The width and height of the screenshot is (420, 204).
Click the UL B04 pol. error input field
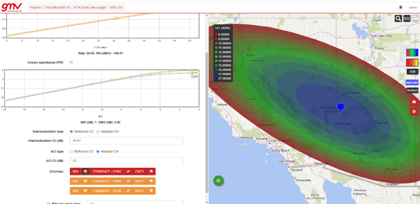click(135, 202)
